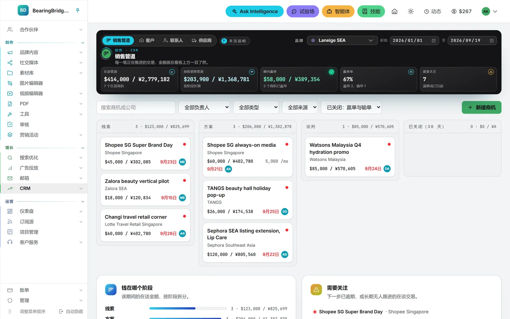
Task: Click the 期内赢单 green check icon
Action: [x=331, y=72]
